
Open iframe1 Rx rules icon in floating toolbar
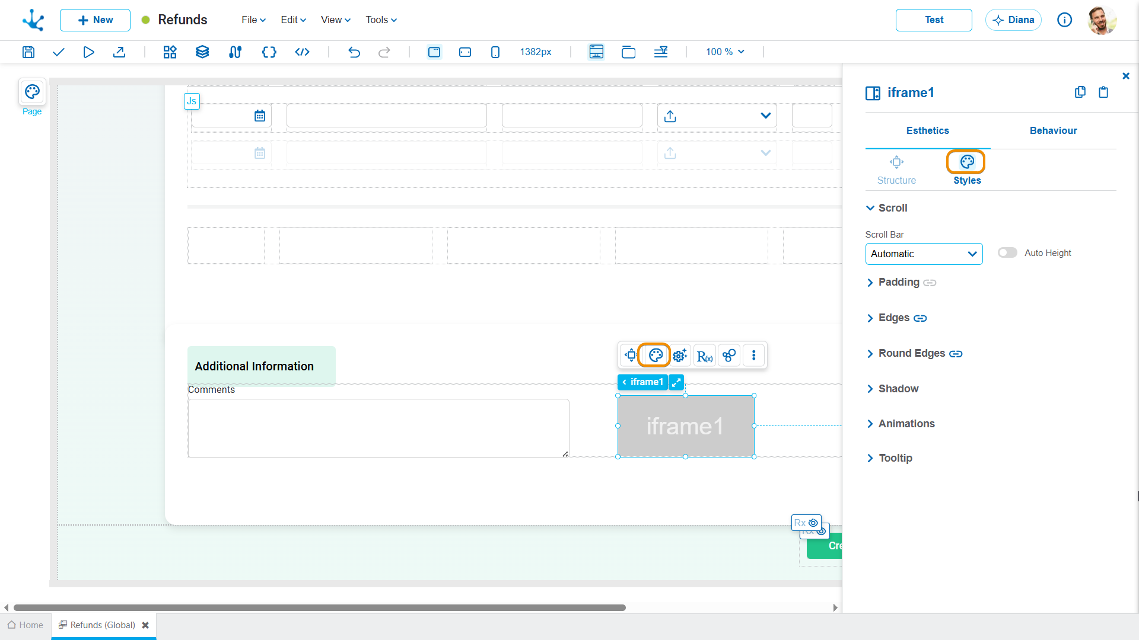[x=705, y=356]
